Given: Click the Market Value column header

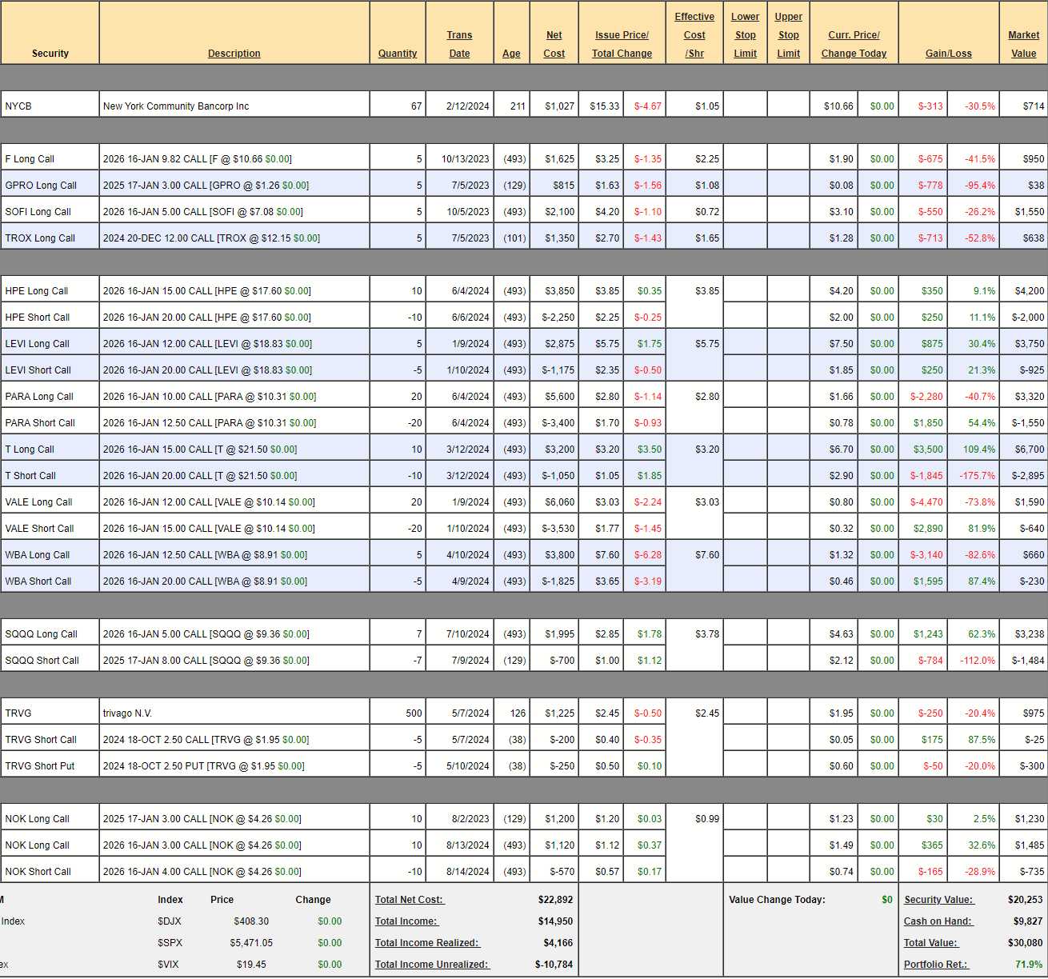Looking at the screenshot, I should tap(1023, 44).
